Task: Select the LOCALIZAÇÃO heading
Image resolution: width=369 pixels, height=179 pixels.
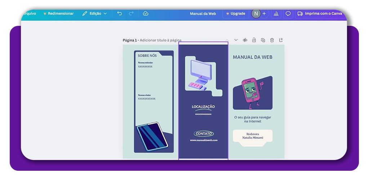Action: 203,107
